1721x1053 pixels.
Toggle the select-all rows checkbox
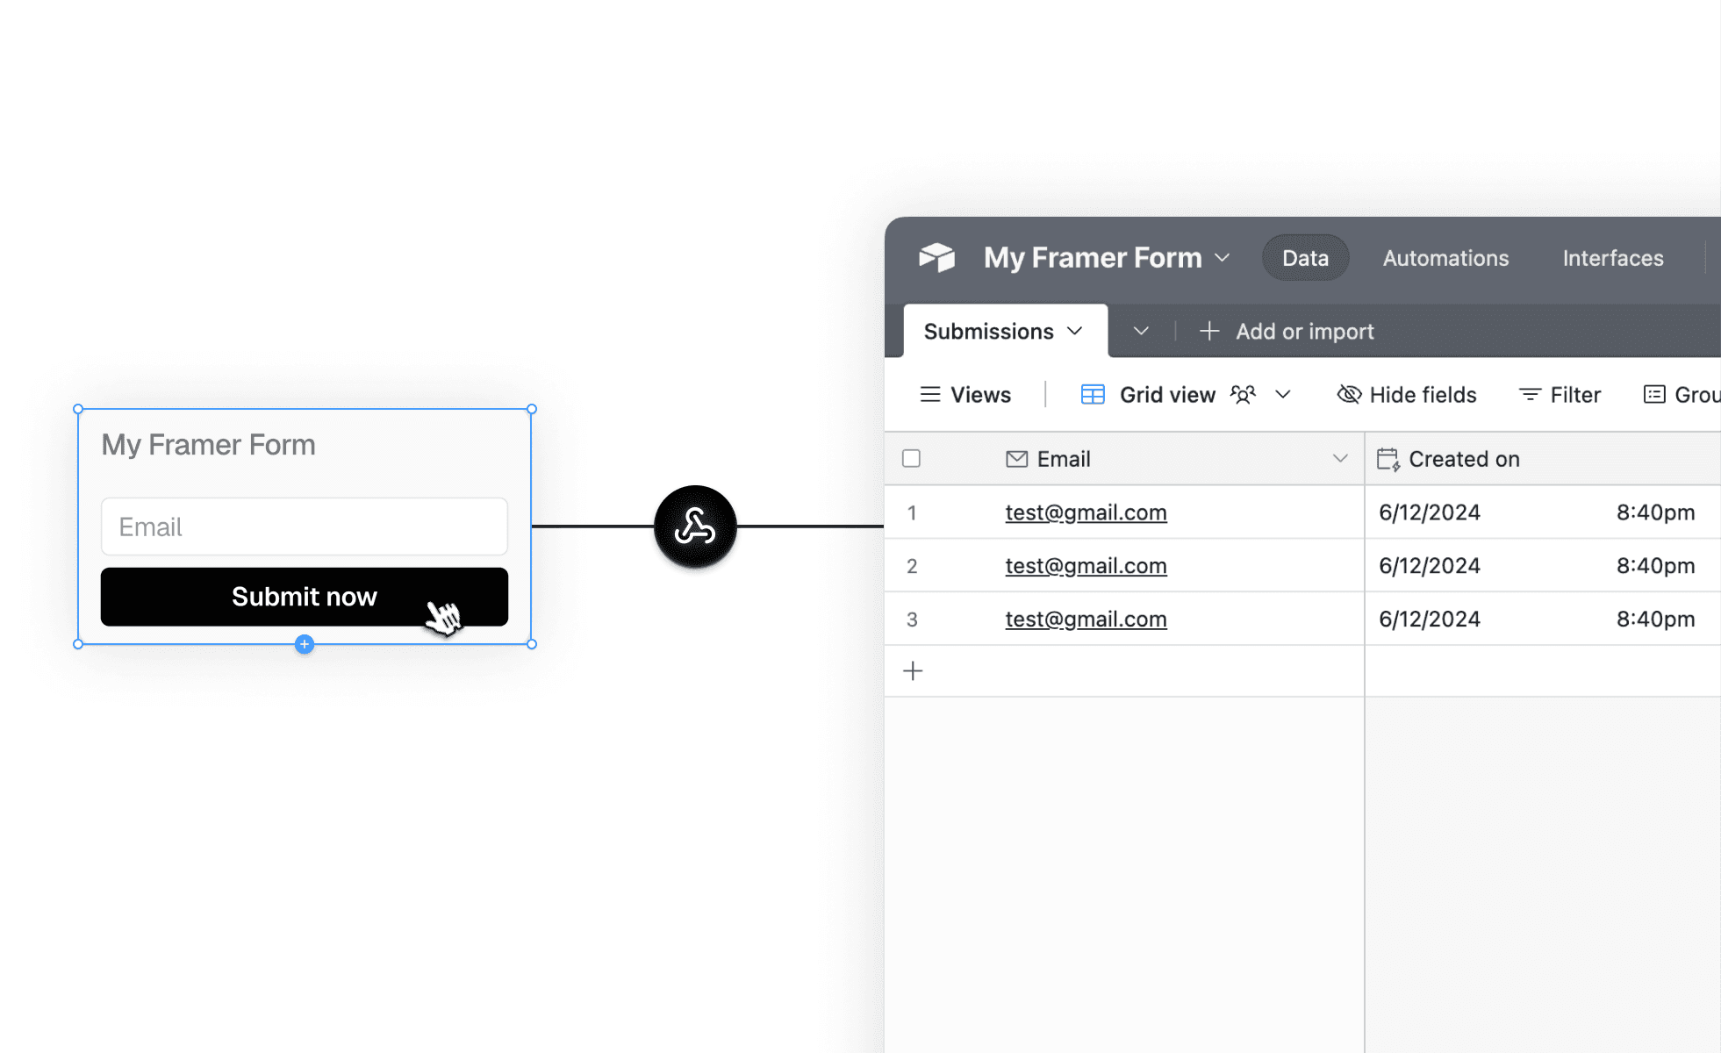coord(911,459)
